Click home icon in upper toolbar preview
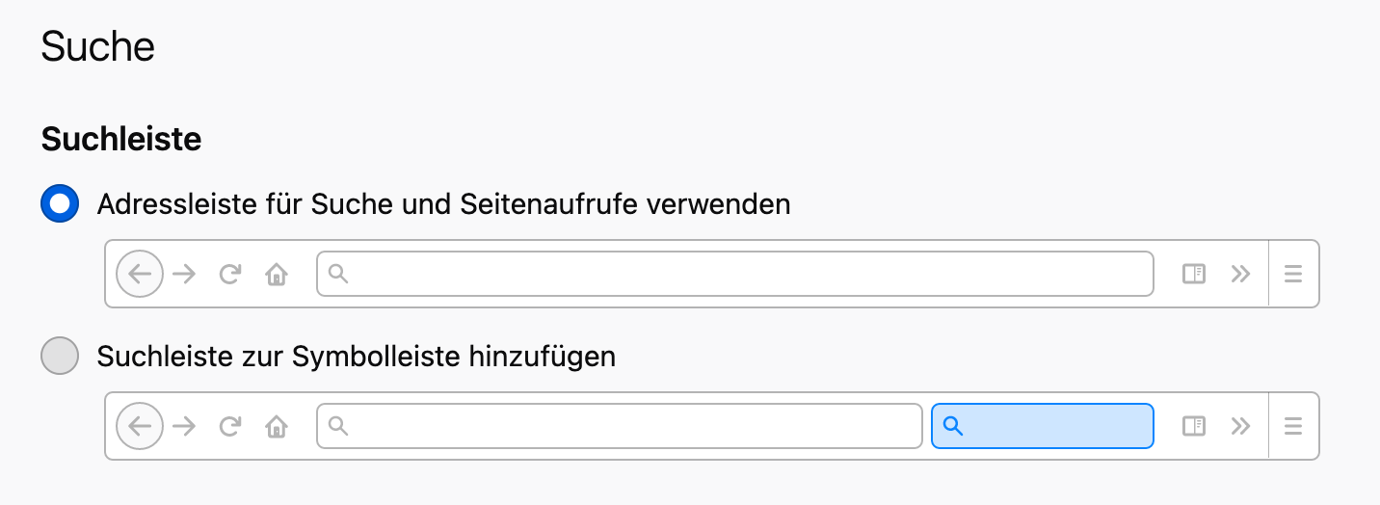The height and width of the screenshot is (505, 1380). click(x=277, y=275)
